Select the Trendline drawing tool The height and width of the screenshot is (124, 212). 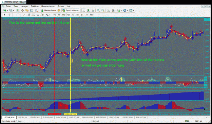tap(24, 15)
